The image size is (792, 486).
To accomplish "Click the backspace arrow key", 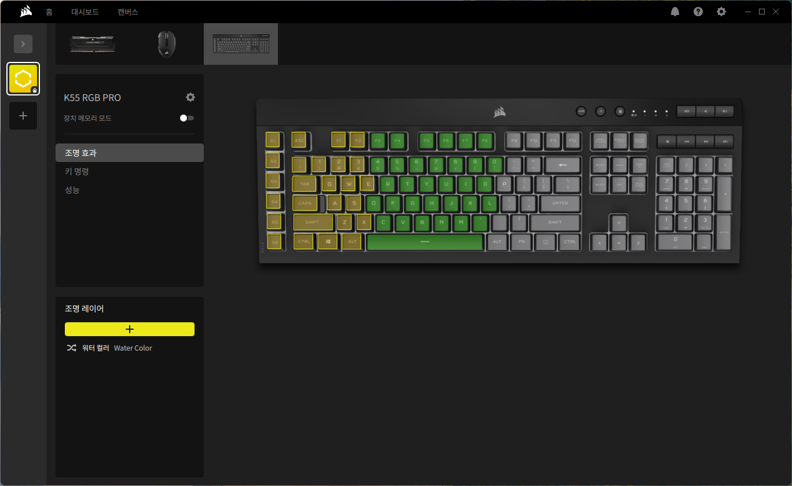I will (x=562, y=165).
